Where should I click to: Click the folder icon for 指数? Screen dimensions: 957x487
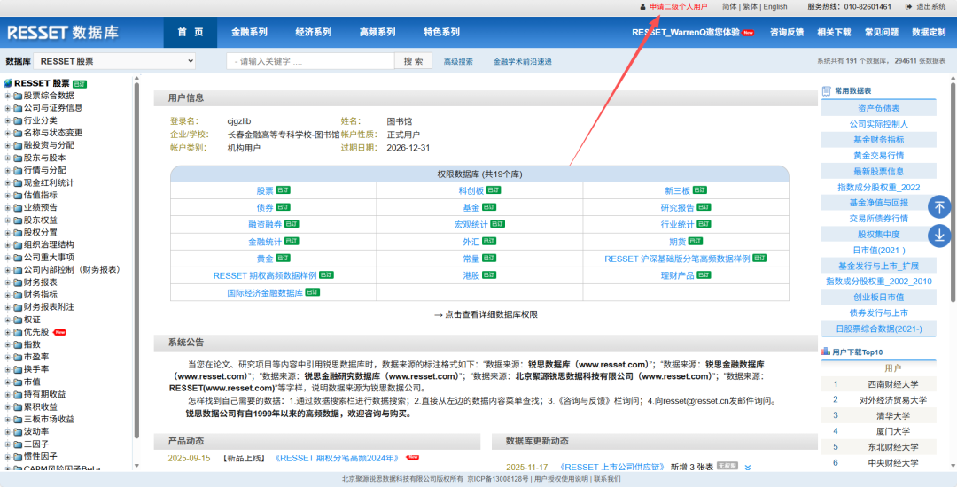[x=18, y=344]
